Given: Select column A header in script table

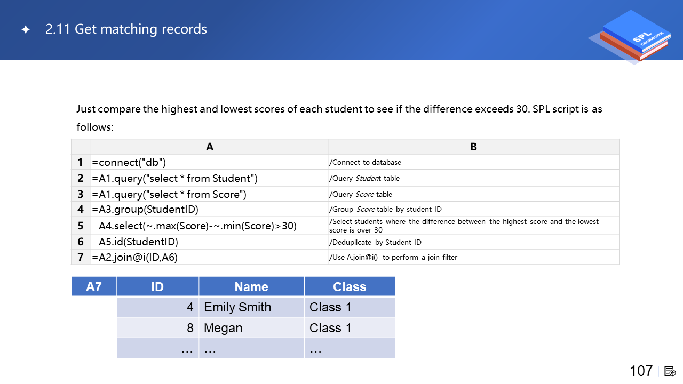Looking at the screenshot, I should tap(210, 147).
